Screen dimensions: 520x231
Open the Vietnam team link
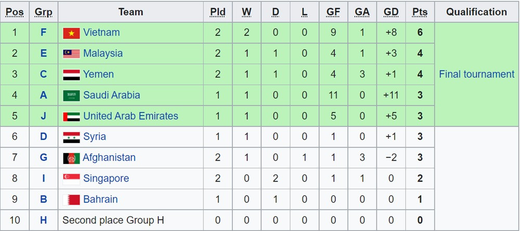point(101,33)
